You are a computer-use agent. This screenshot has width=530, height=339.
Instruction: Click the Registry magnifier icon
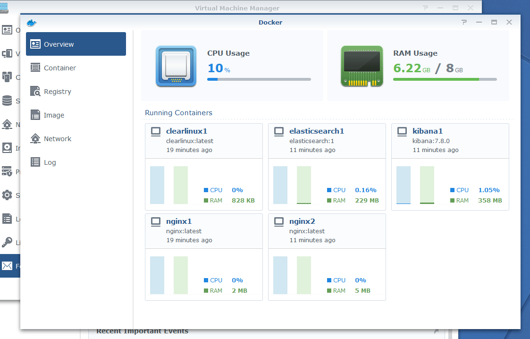[35, 91]
